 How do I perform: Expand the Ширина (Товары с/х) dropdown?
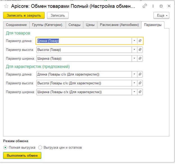[134, 92]
